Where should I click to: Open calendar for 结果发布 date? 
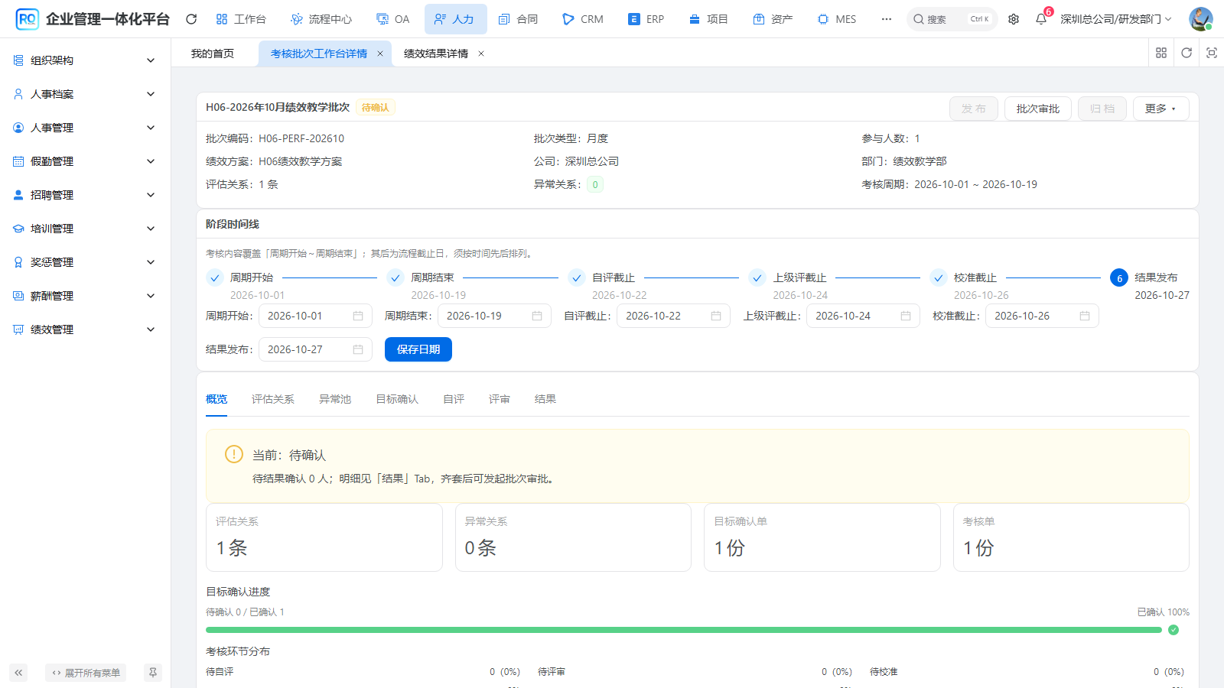pyautogui.click(x=358, y=349)
